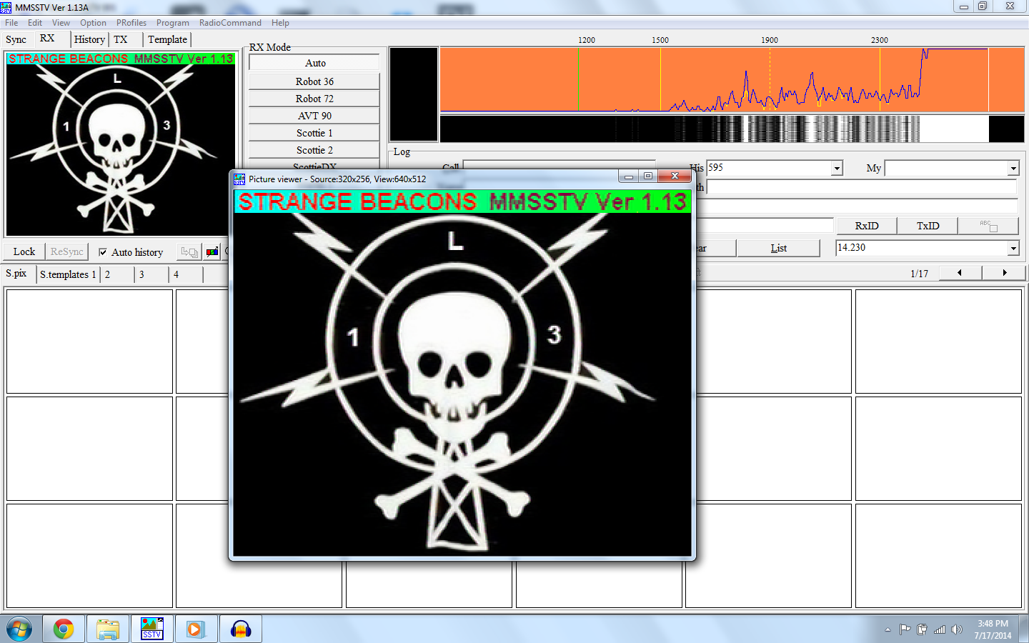Image resolution: width=1029 pixels, height=643 pixels.
Task: Open the Help menu
Action: 280,23
